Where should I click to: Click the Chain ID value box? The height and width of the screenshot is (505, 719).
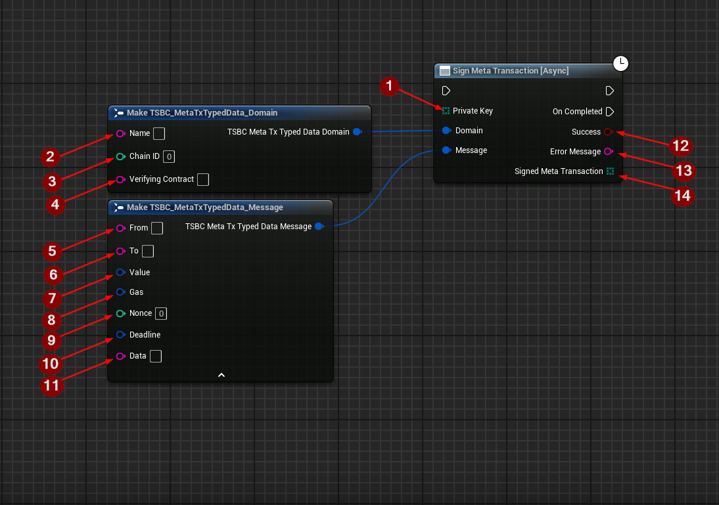coord(169,156)
